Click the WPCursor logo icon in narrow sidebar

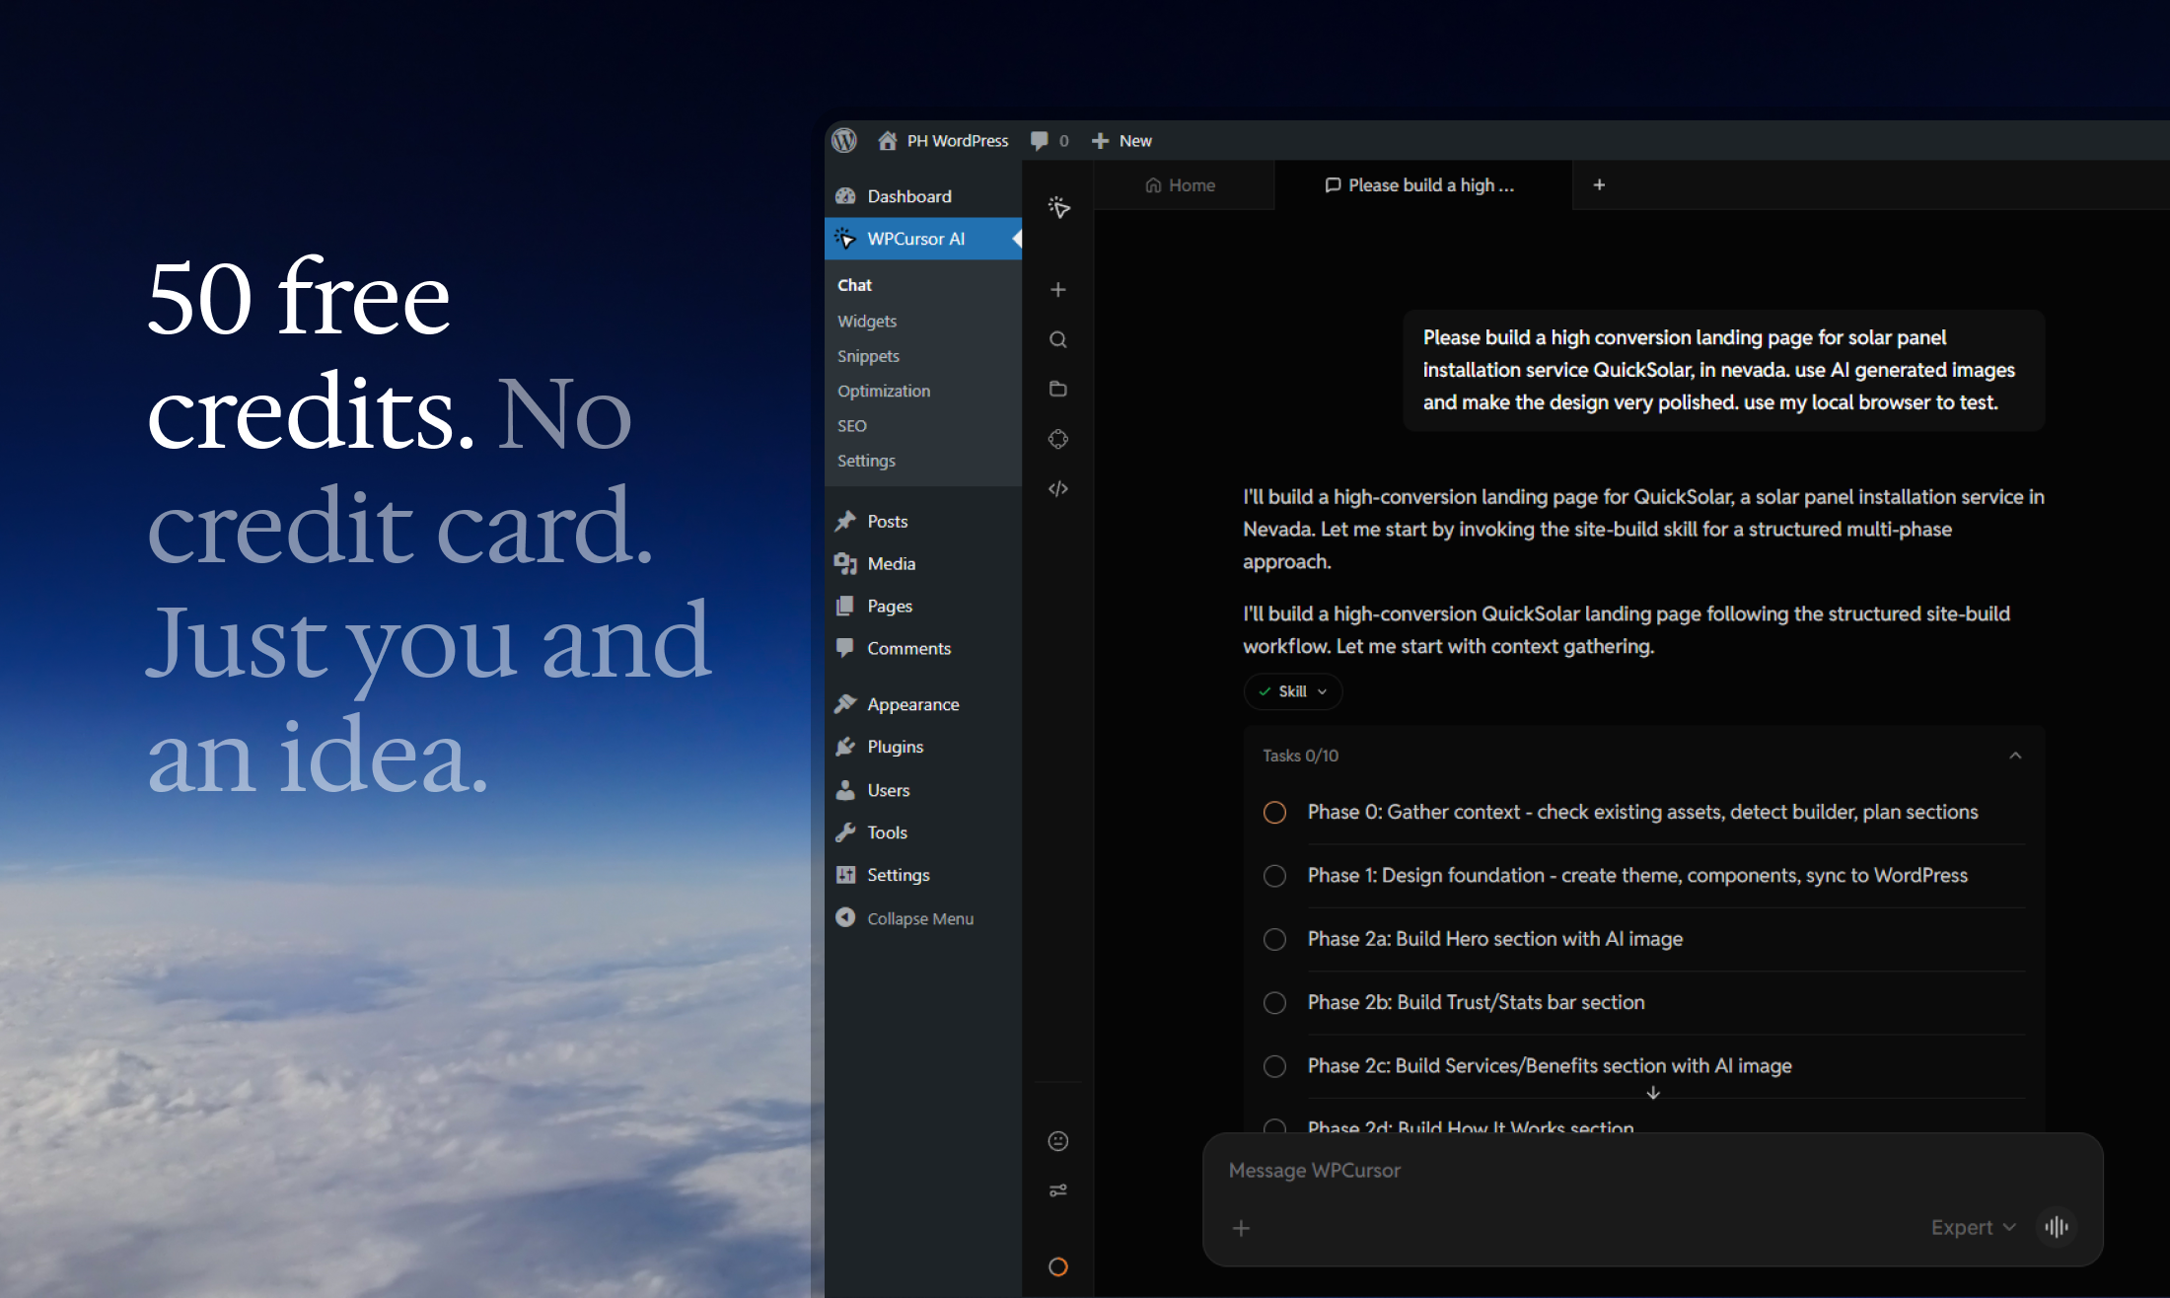pyautogui.click(x=1058, y=207)
